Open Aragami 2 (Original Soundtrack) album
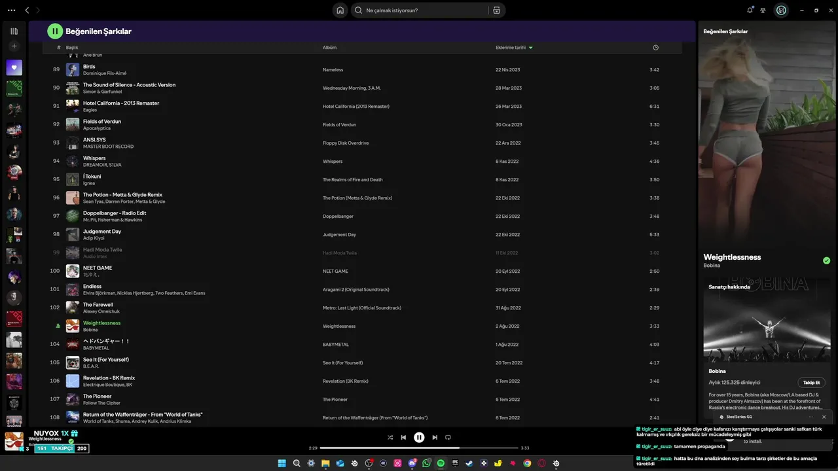Screen dimensions: 838x471 356,290
